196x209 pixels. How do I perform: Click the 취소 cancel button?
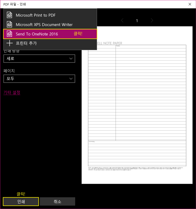(x=57, y=201)
